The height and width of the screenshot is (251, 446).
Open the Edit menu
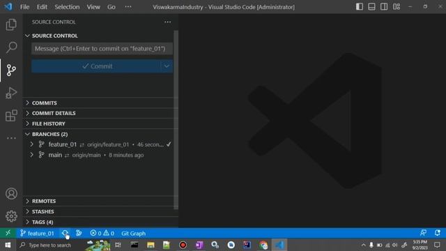pyautogui.click(x=42, y=7)
